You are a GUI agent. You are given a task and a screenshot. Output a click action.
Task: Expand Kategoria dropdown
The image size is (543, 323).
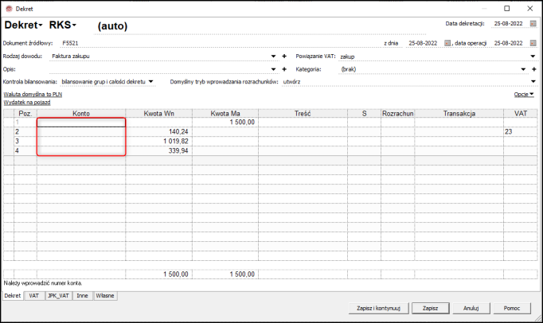(523, 69)
